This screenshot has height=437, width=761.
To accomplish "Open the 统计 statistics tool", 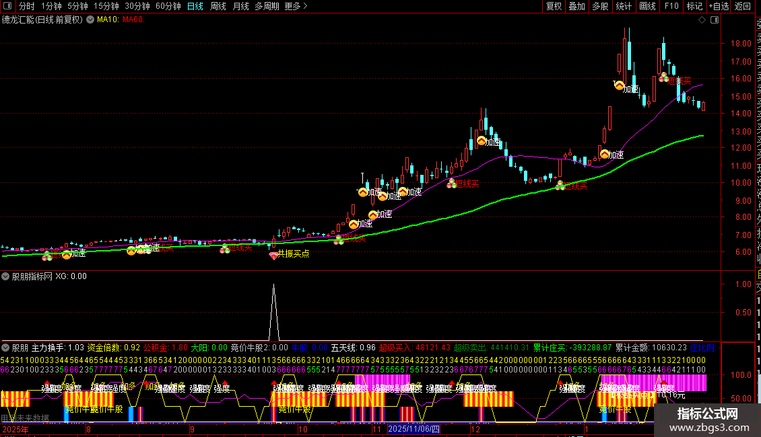I will [624, 6].
